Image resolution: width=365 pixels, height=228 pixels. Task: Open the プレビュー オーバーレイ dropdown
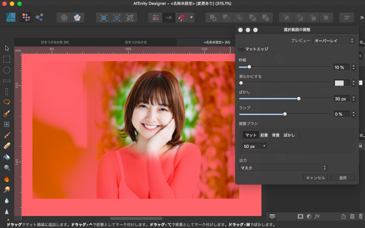click(334, 40)
